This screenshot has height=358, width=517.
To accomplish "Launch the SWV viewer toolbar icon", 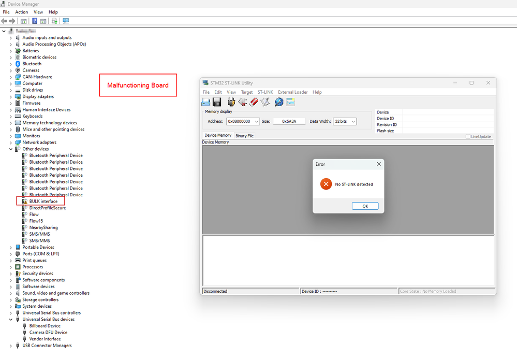I will (290, 102).
